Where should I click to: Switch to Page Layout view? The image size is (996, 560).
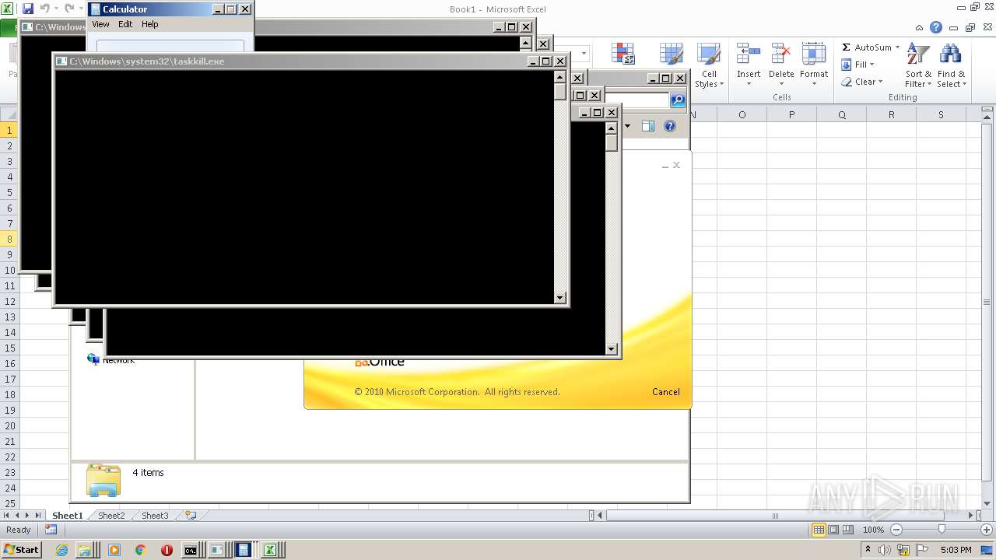point(833,530)
